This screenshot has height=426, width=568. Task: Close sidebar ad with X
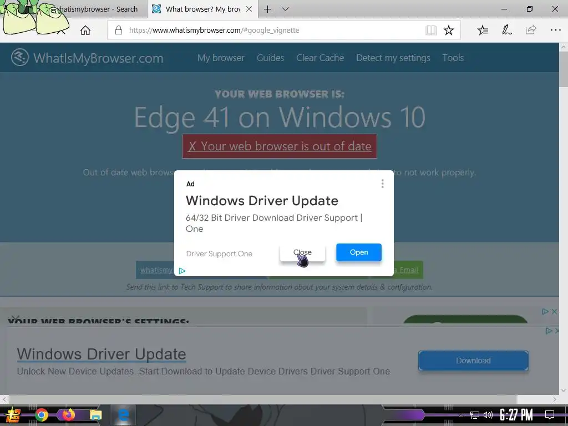[555, 312]
